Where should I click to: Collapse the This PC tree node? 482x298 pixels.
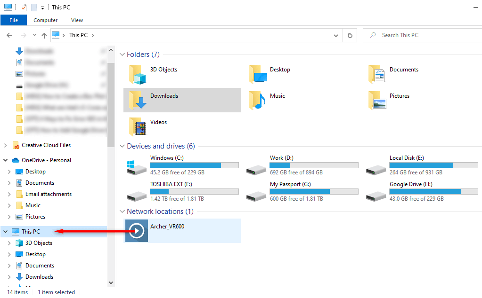5,232
